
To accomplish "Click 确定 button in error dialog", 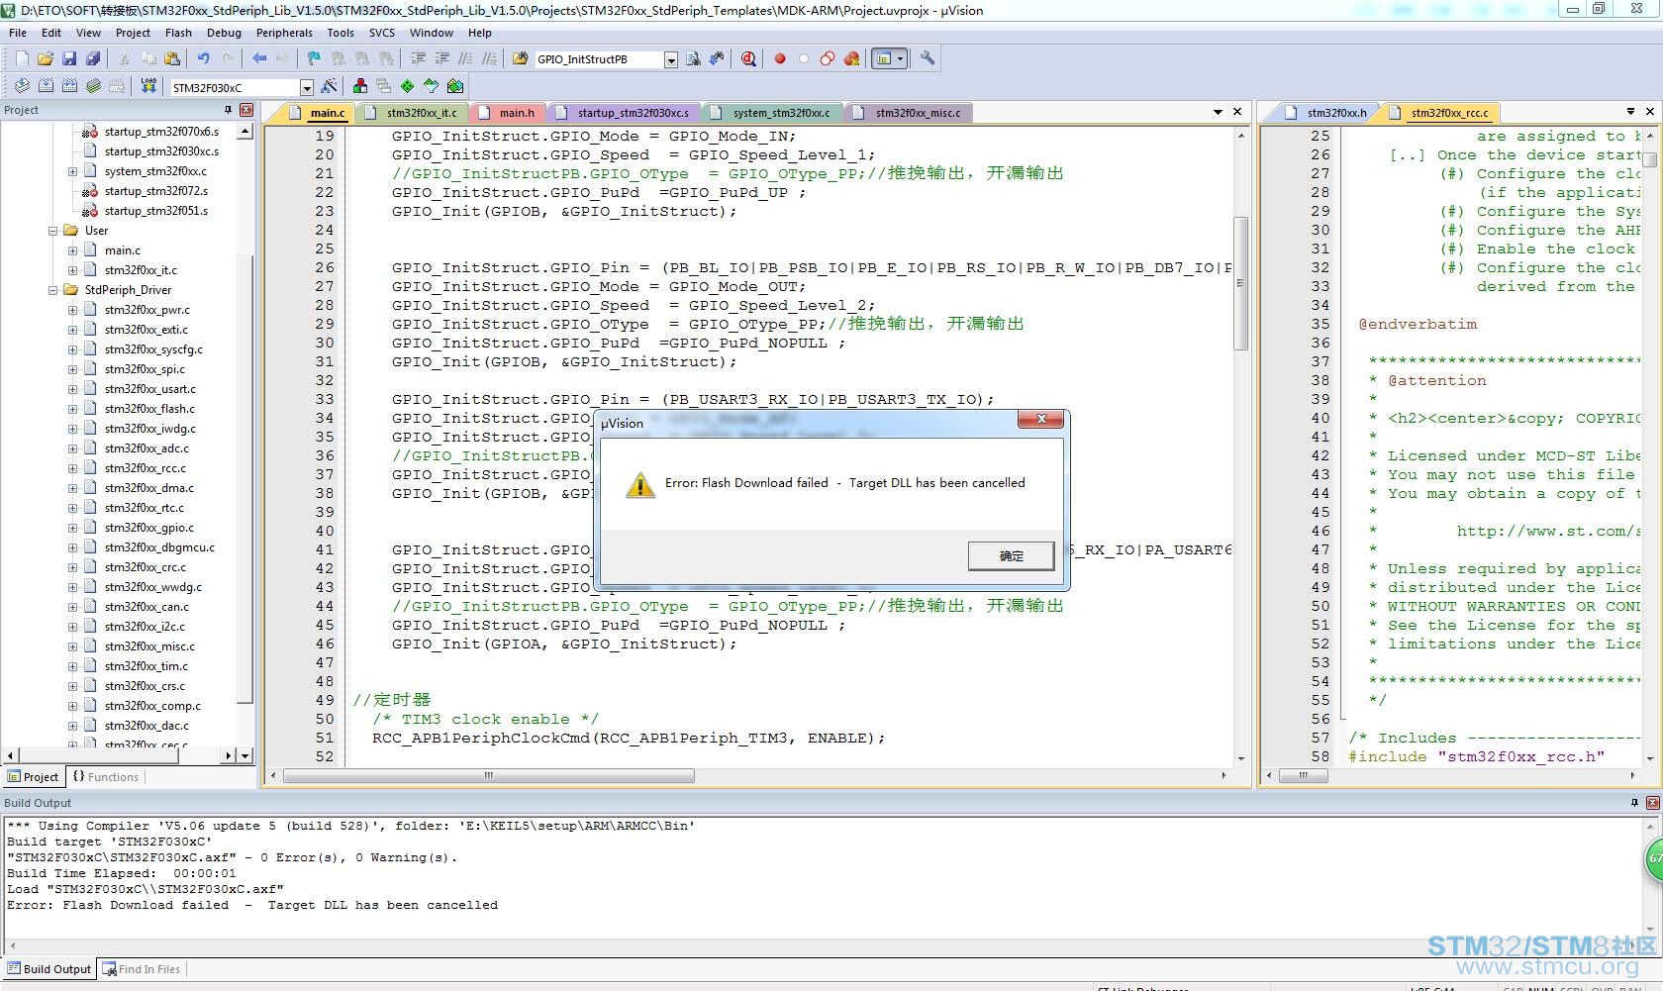I will click(x=1011, y=555).
